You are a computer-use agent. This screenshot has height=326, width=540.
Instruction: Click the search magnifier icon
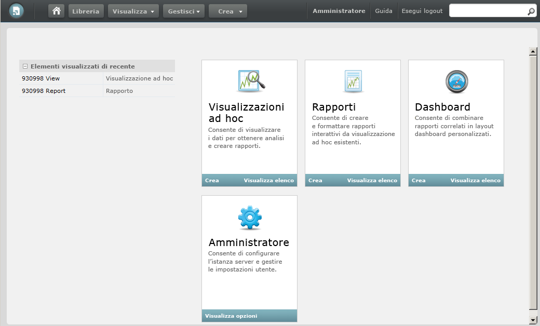coord(531,11)
